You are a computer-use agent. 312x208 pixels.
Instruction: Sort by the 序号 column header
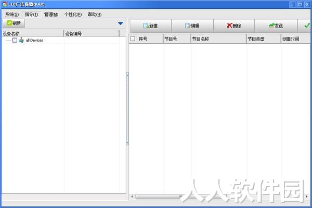click(146, 39)
